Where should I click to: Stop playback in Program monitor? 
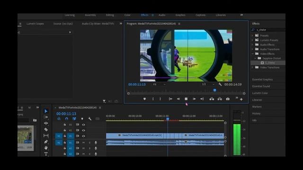tap(186, 99)
